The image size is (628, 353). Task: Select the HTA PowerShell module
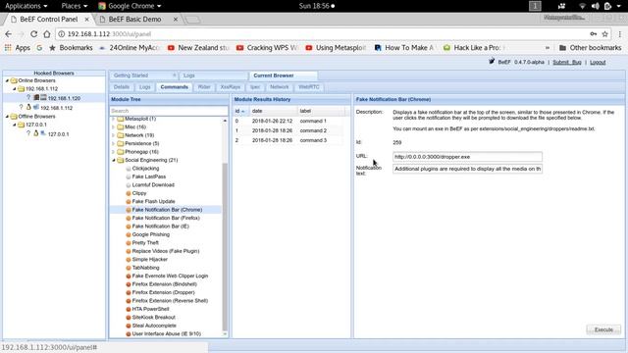(x=150, y=309)
